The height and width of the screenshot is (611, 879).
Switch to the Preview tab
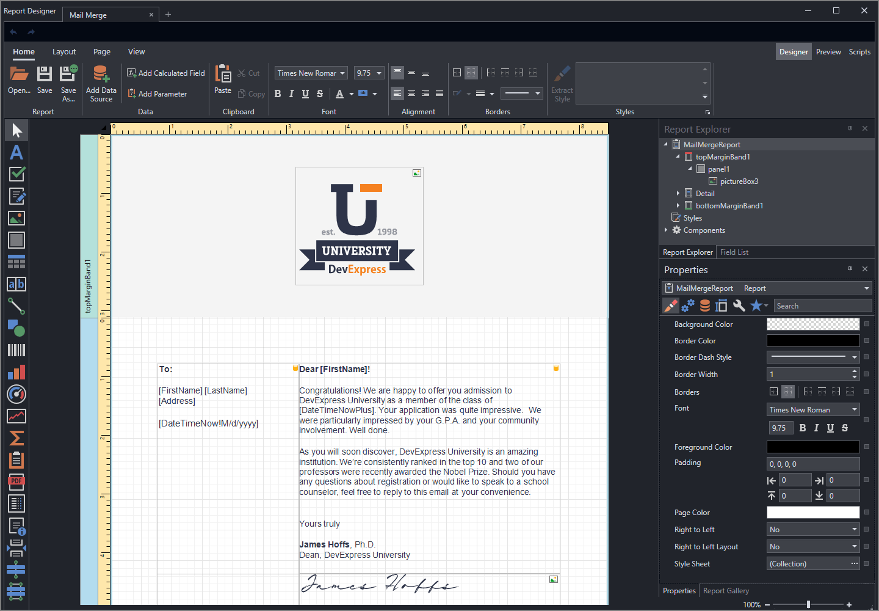(x=828, y=52)
